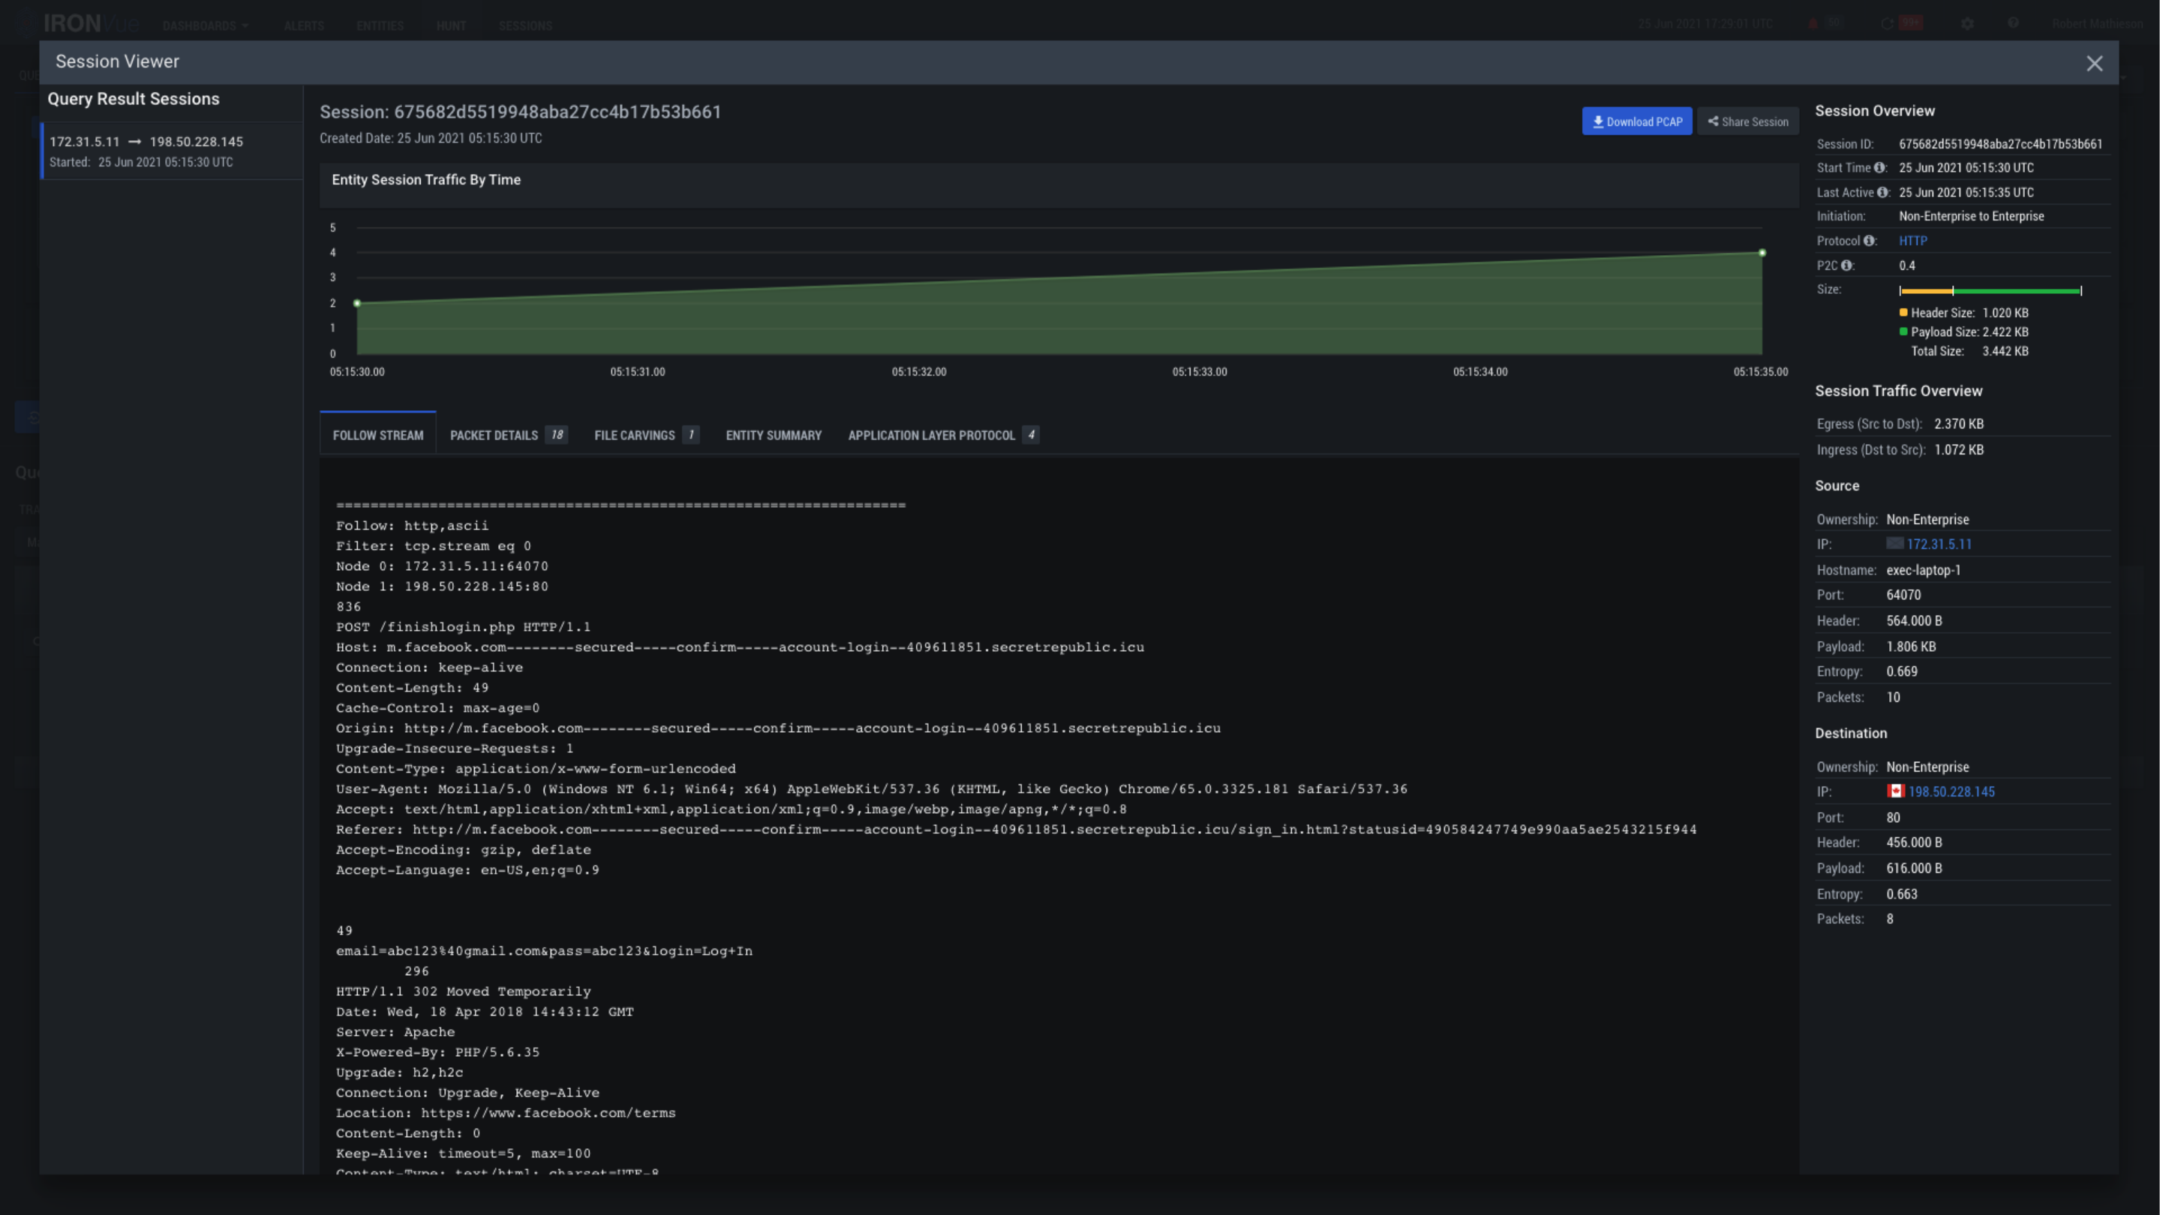Open the HUNT navigation menu
This screenshot has height=1215, width=2160.
[451, 25]
